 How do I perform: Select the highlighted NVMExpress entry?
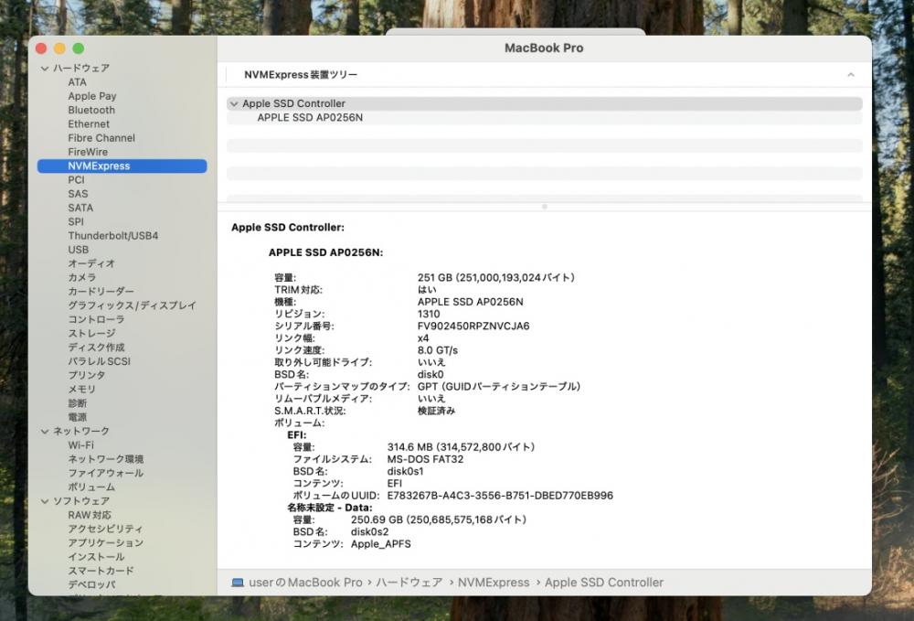point(122,166)
